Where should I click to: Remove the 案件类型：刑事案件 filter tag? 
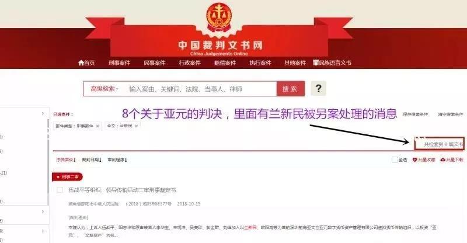(x=97, y=126)
